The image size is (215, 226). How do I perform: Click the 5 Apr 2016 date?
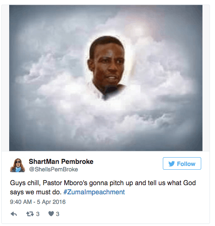51,202
